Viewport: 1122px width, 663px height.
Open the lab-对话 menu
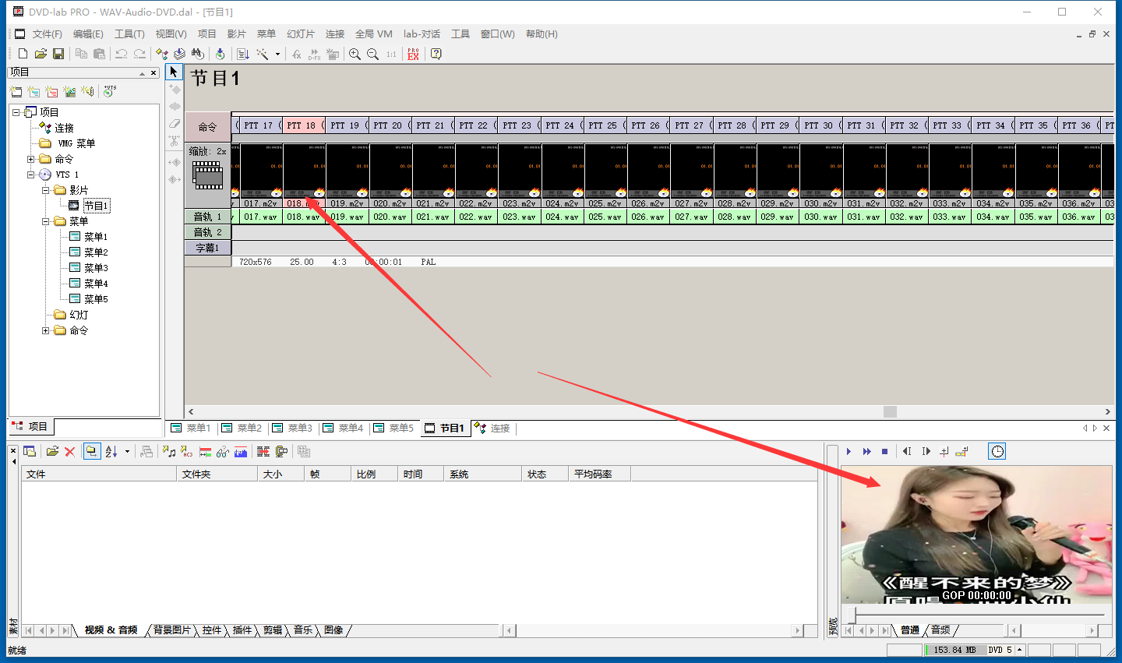pyautogui.click(x=422, y=34)
